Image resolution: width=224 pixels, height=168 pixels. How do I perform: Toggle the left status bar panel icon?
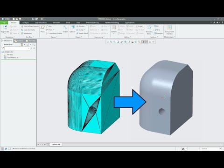click(x=2, y=149)
